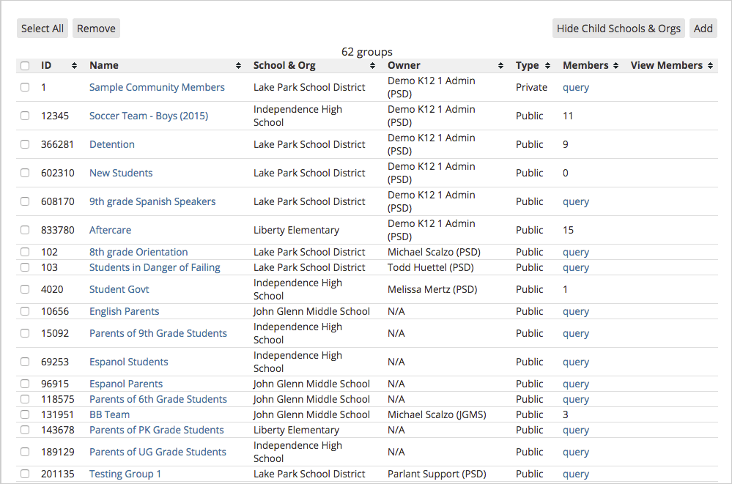Click Hide Child Schools & Orgs button

(618, 29)
